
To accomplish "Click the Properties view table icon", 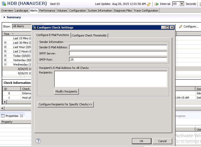I will [x=3, y=116].
